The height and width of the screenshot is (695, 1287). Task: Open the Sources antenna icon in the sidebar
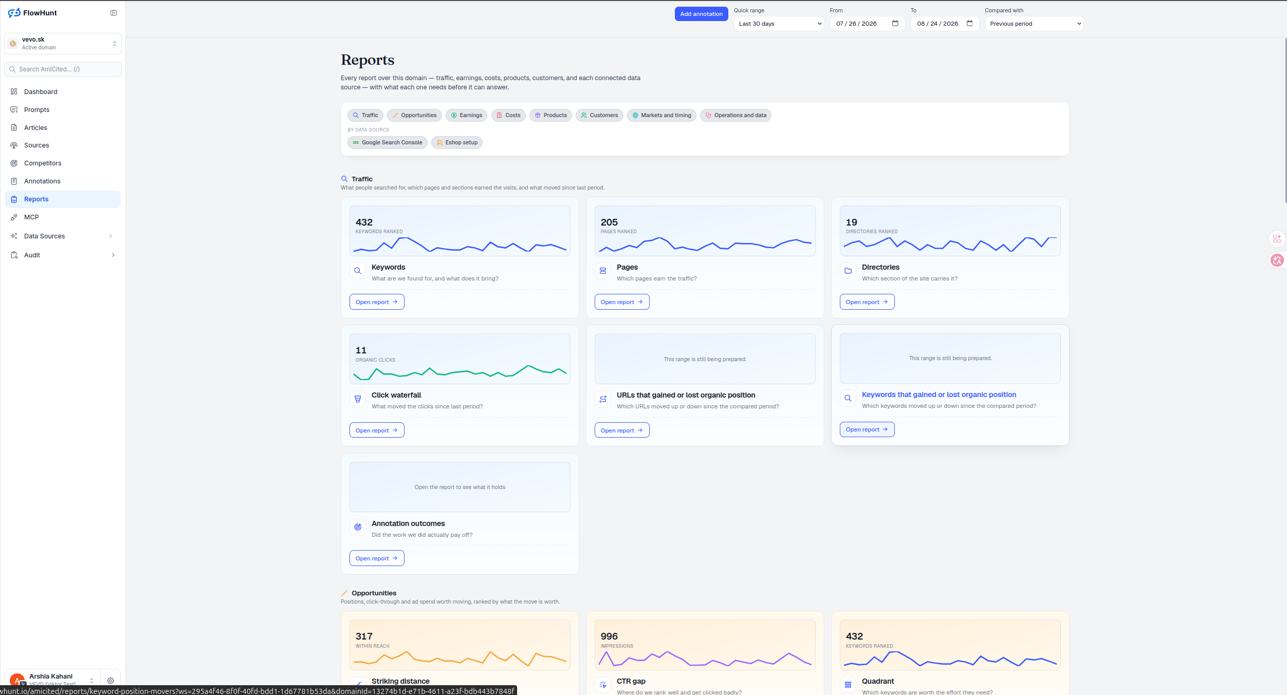tap(14, 145)
